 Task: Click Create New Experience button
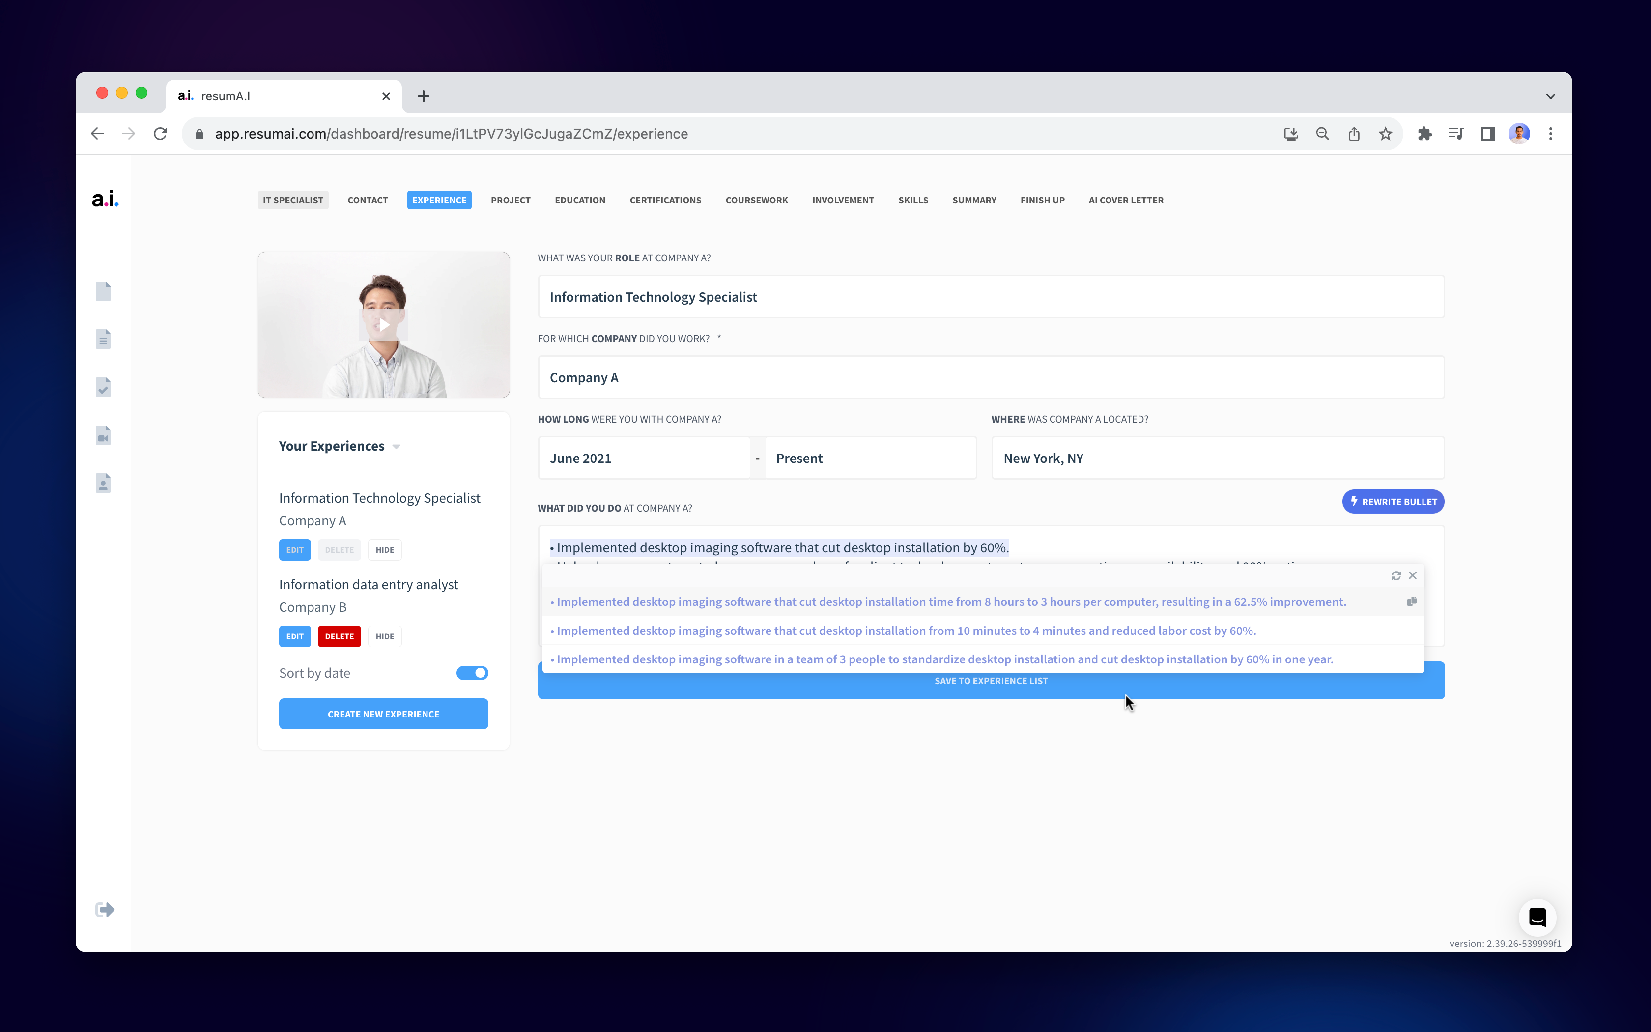(x=383, y=714)
